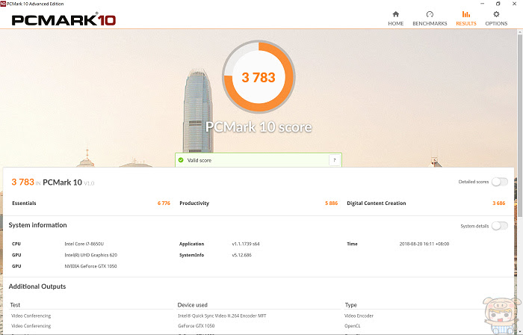Click the Type column header
This screenshot has height=335, width=523.
350,305
